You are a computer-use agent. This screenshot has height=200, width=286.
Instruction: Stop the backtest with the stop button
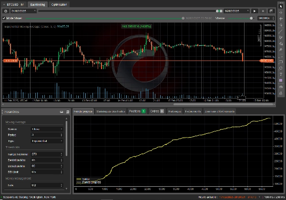click(263, 11)
